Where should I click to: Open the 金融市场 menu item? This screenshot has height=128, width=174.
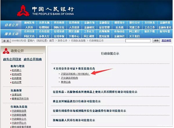[x=89, y=23]
